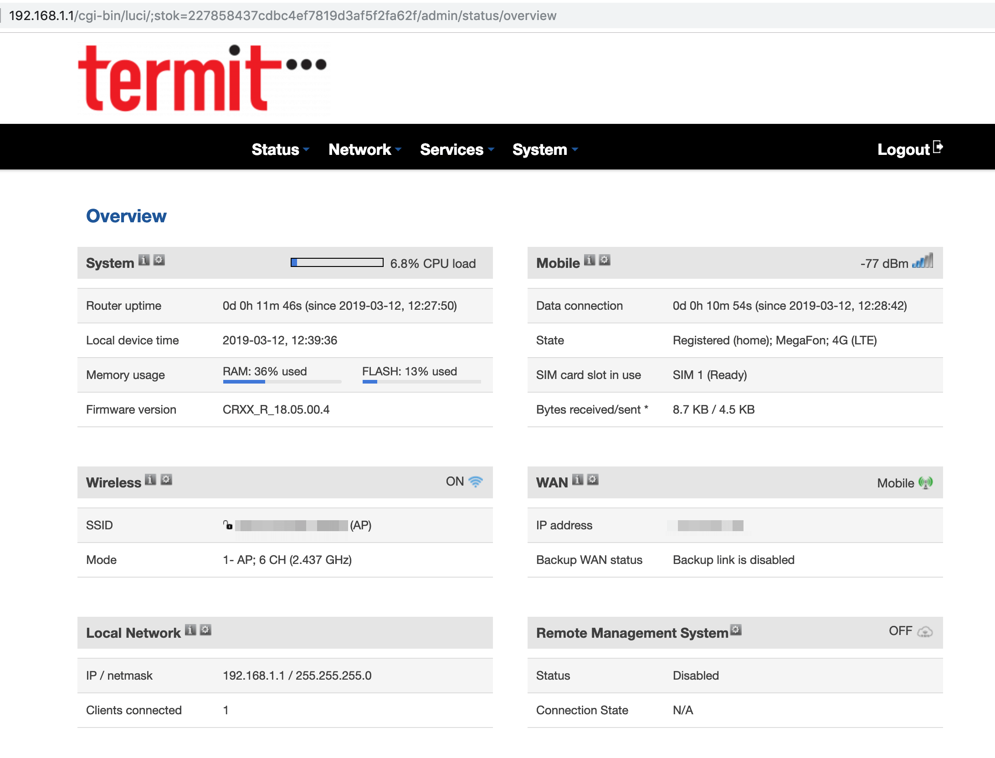Open the System navigation menu
The image size is (995, 758).
[x=544, y=149]
